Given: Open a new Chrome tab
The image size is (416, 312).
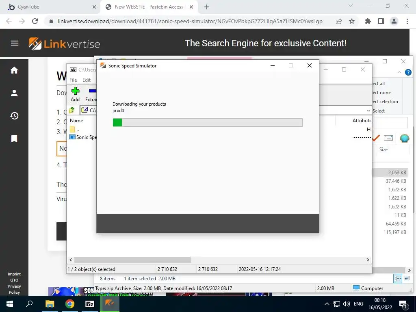Looking at the screenshot, I should [x=207, y=7].
